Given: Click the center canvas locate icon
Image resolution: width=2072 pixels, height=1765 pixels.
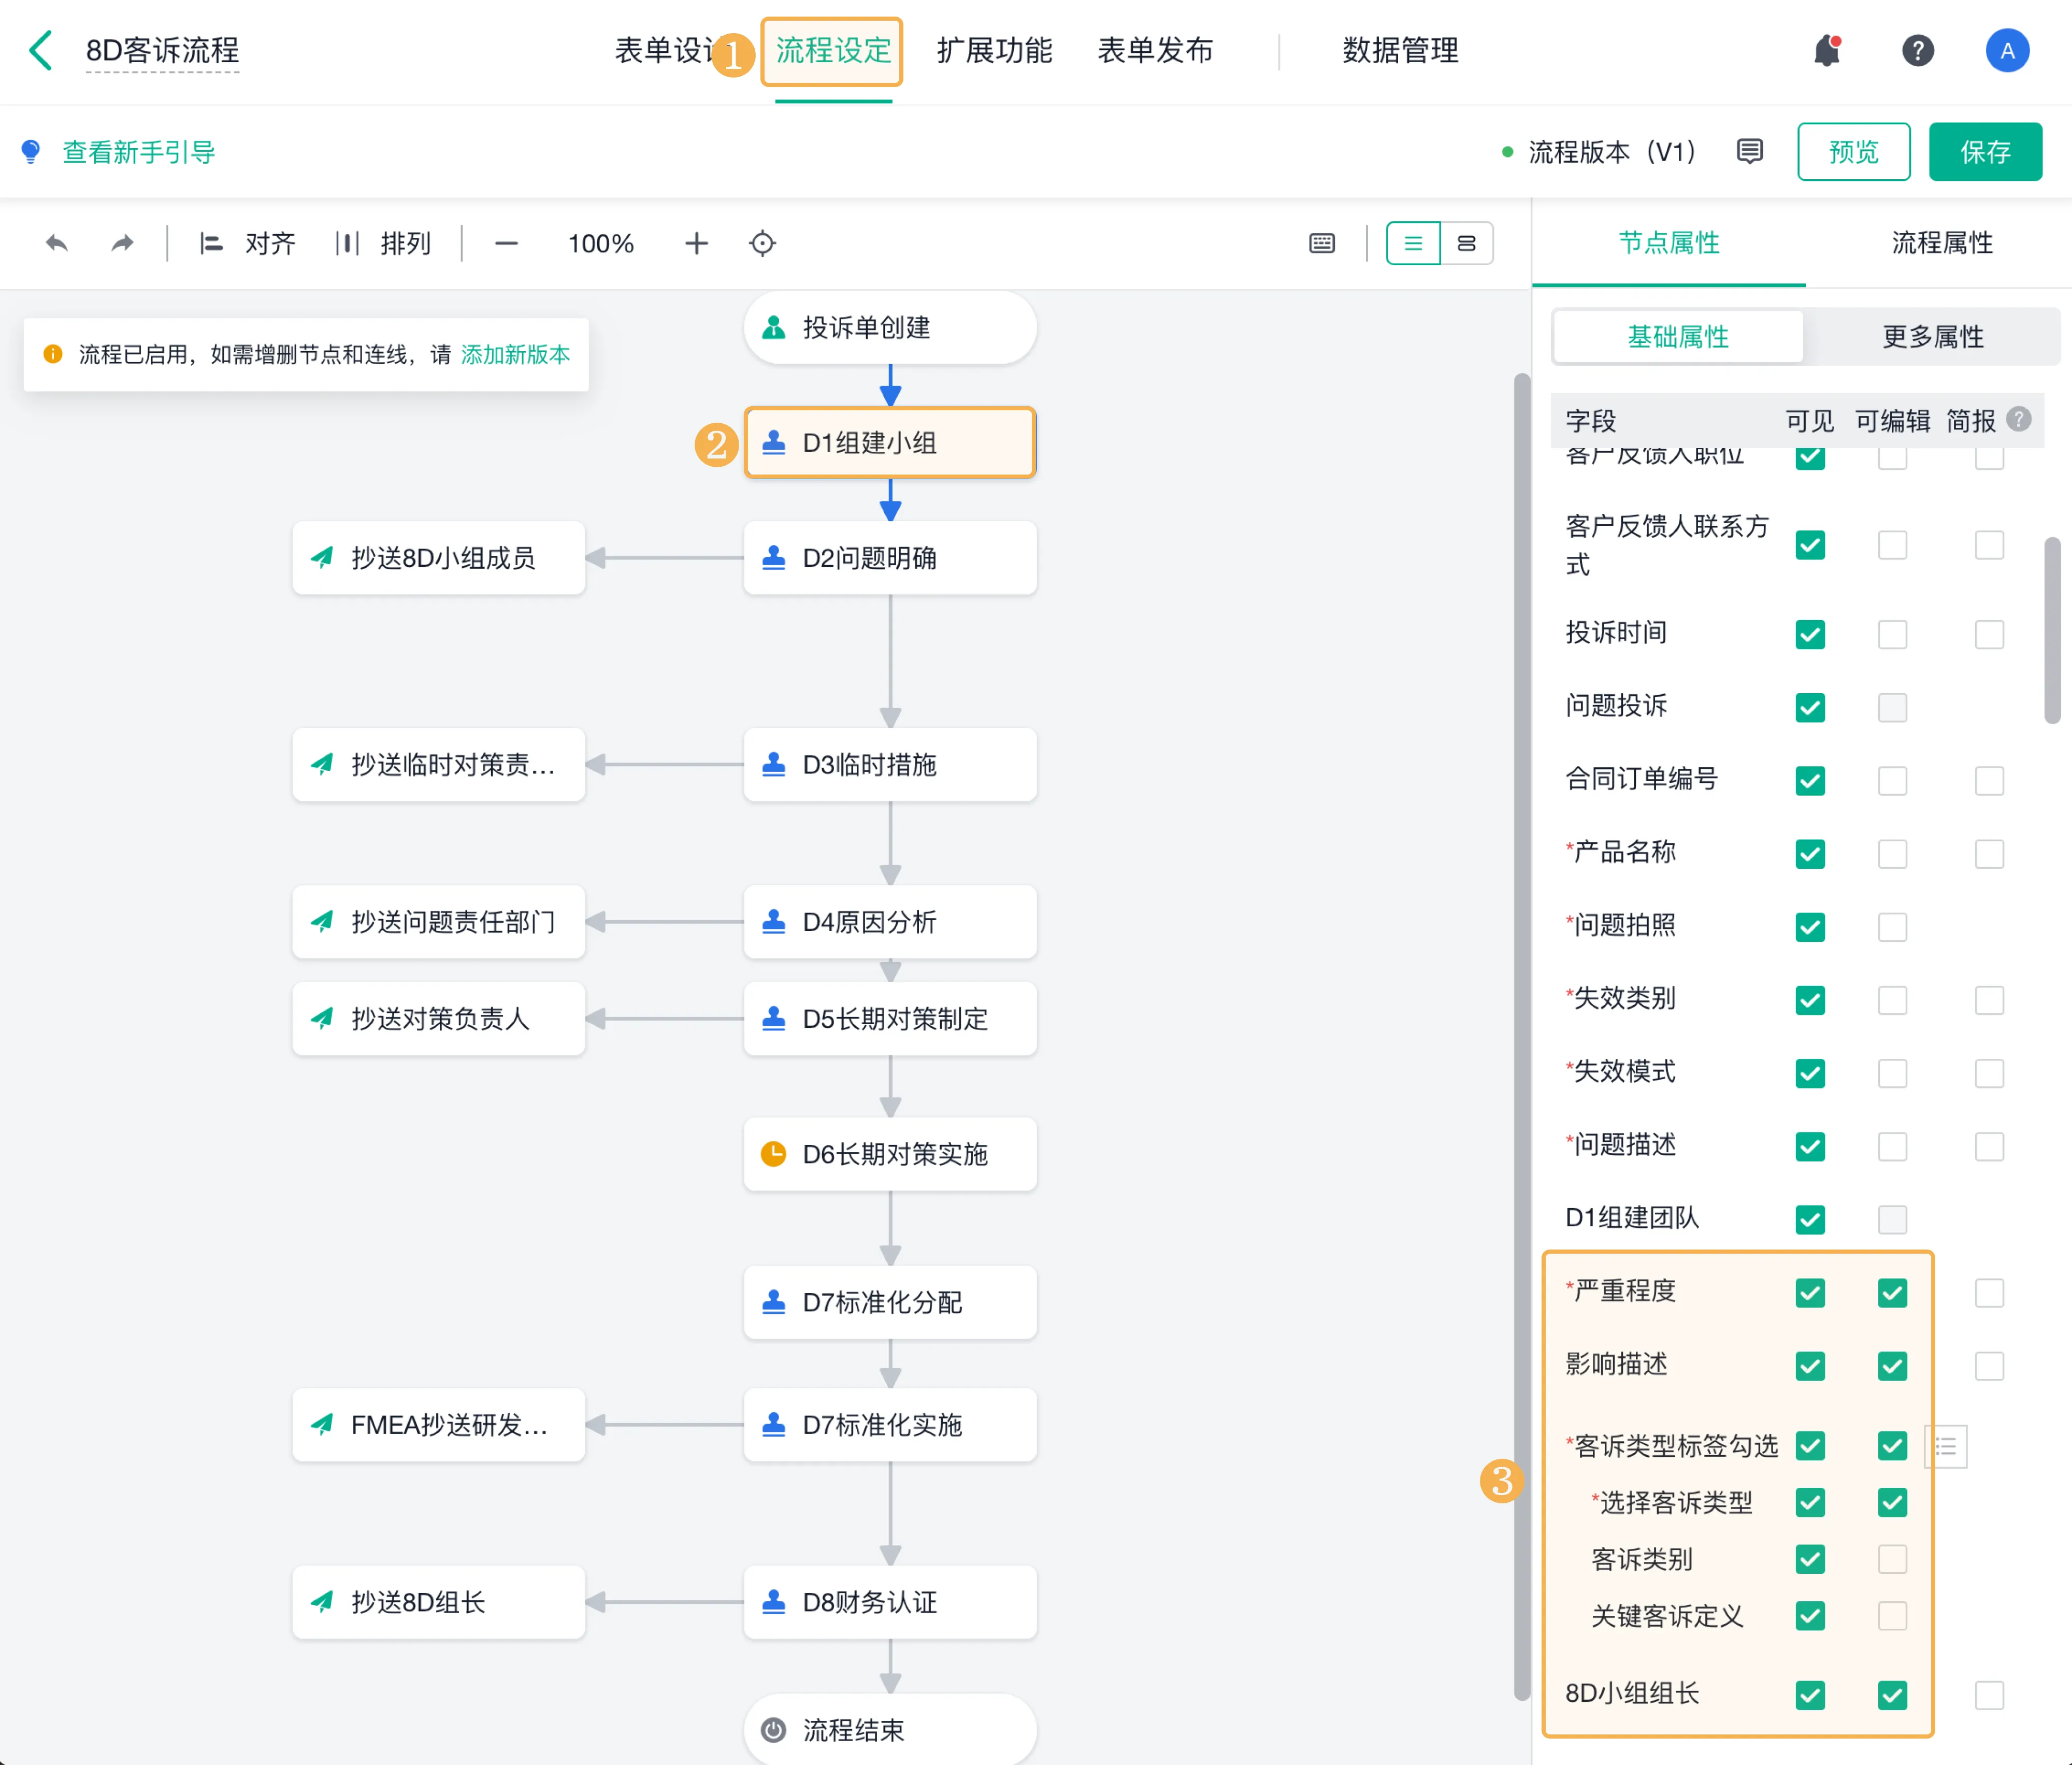Looking at the screenshot, I should click(762, 243).
